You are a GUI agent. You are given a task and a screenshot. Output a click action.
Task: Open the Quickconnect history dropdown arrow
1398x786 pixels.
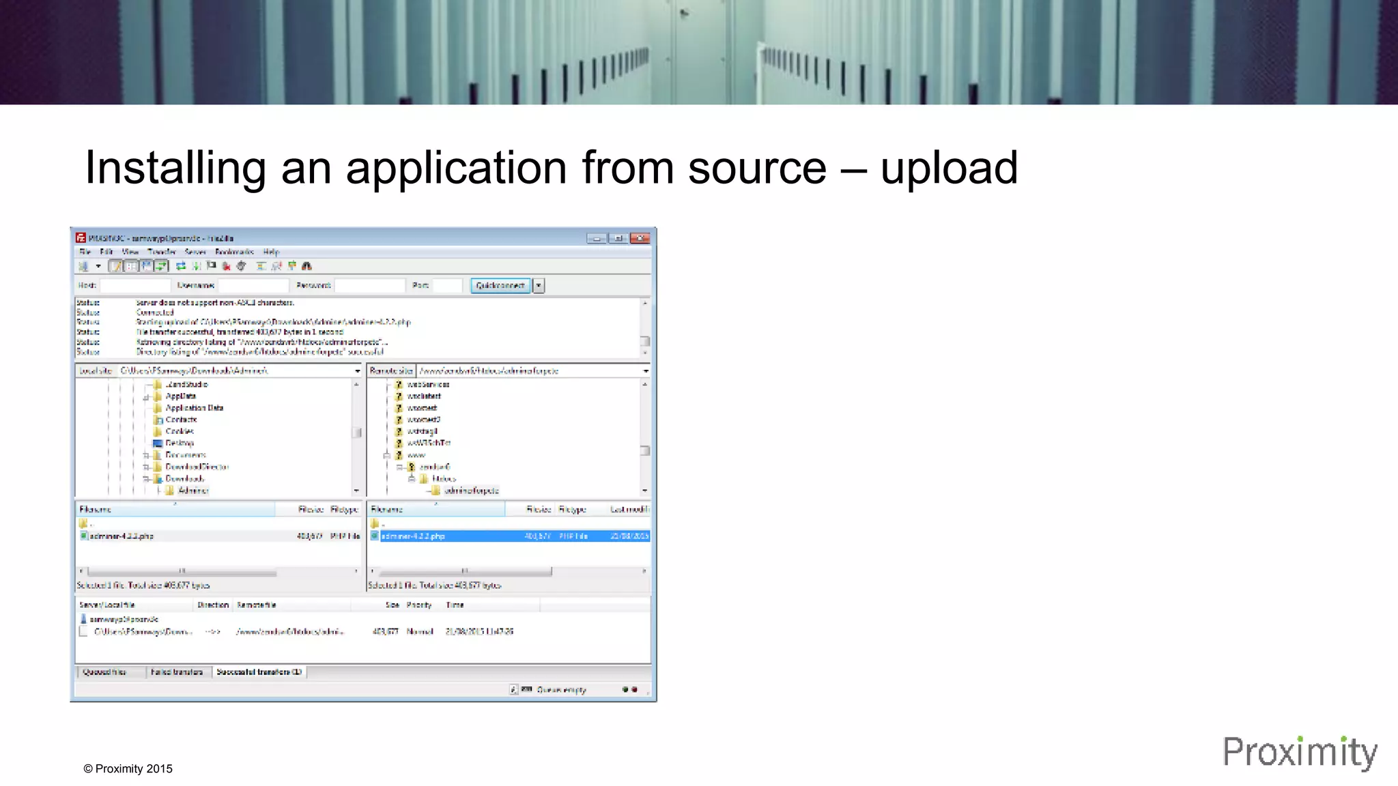click(x=539, y=286)
